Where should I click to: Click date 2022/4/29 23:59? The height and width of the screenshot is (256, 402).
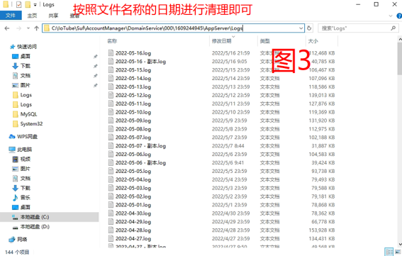[230, 222]
